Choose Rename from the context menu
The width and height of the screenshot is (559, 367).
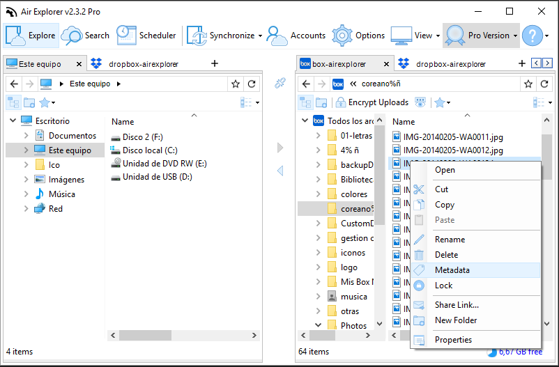pyautogui.click(x=475, y=240)
